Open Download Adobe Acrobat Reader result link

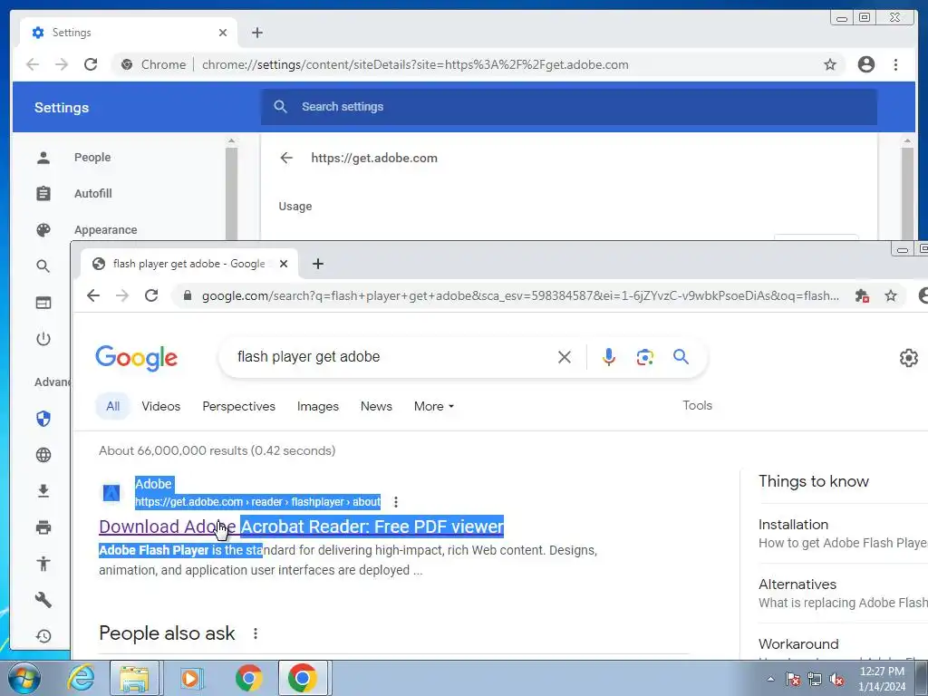pyautogui.click(x=301, y=527)
